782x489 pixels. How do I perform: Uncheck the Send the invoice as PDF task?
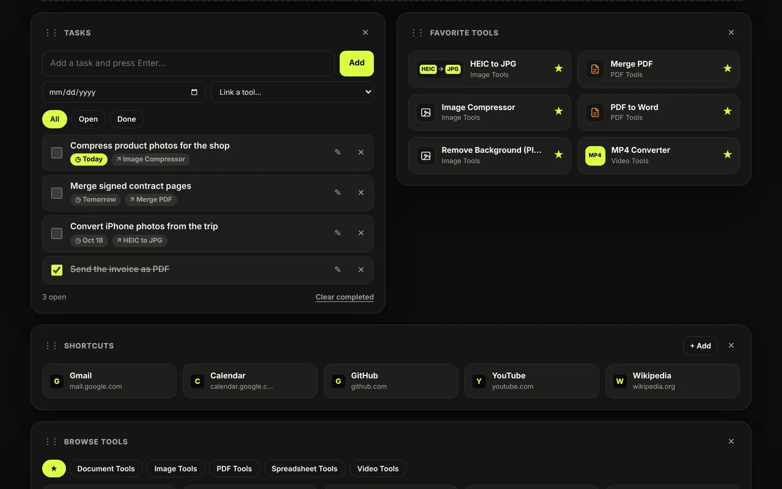[57, 270]
